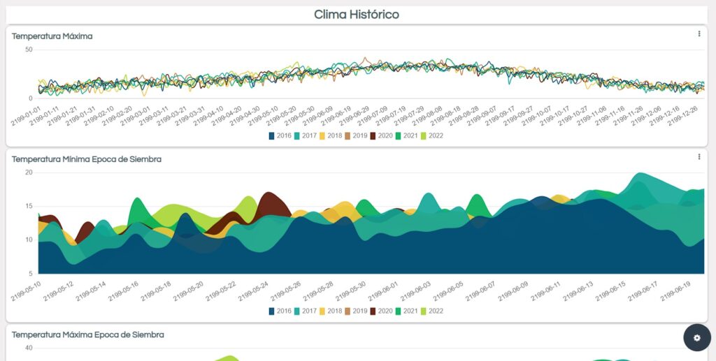Click the Temperatura Mínima Epoca de Siembra title

(x=87, y=159)
